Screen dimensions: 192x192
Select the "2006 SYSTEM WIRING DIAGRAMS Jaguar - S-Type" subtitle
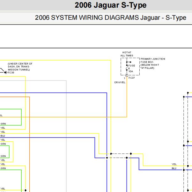coord(111,18)
